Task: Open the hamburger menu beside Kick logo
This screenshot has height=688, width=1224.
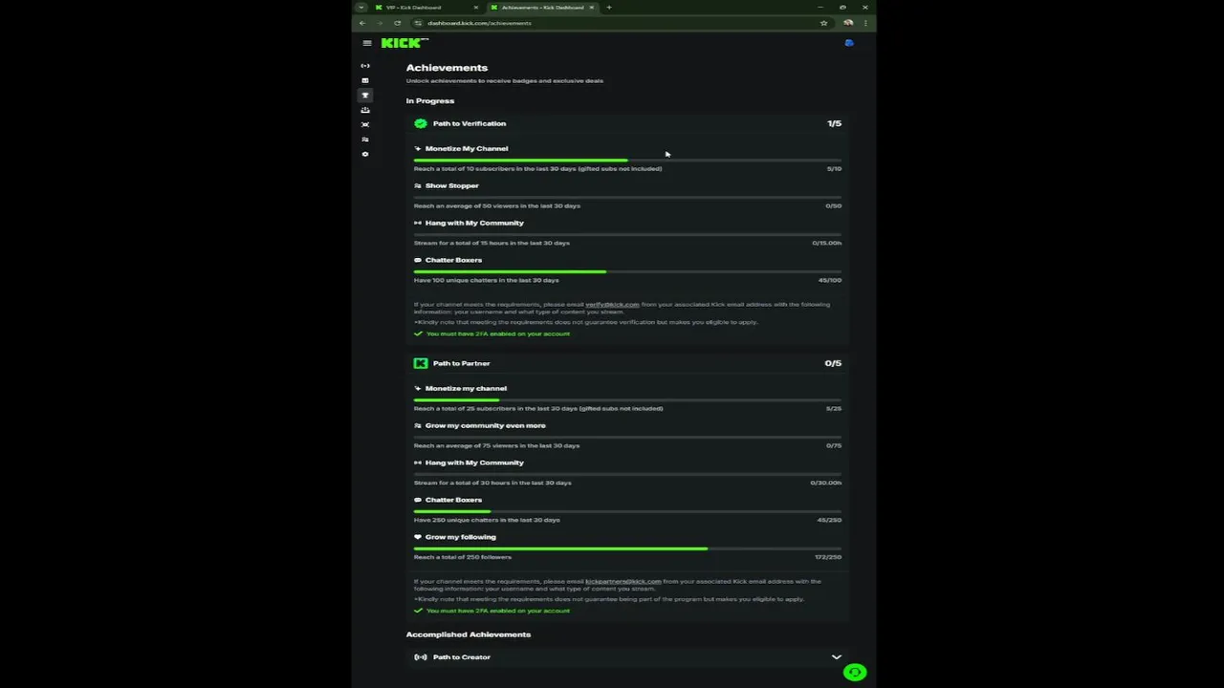Action: point(367,43)
